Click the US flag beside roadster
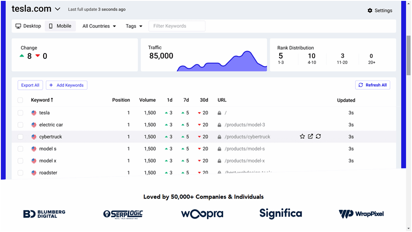412x232 pixels. click(34, 173)
